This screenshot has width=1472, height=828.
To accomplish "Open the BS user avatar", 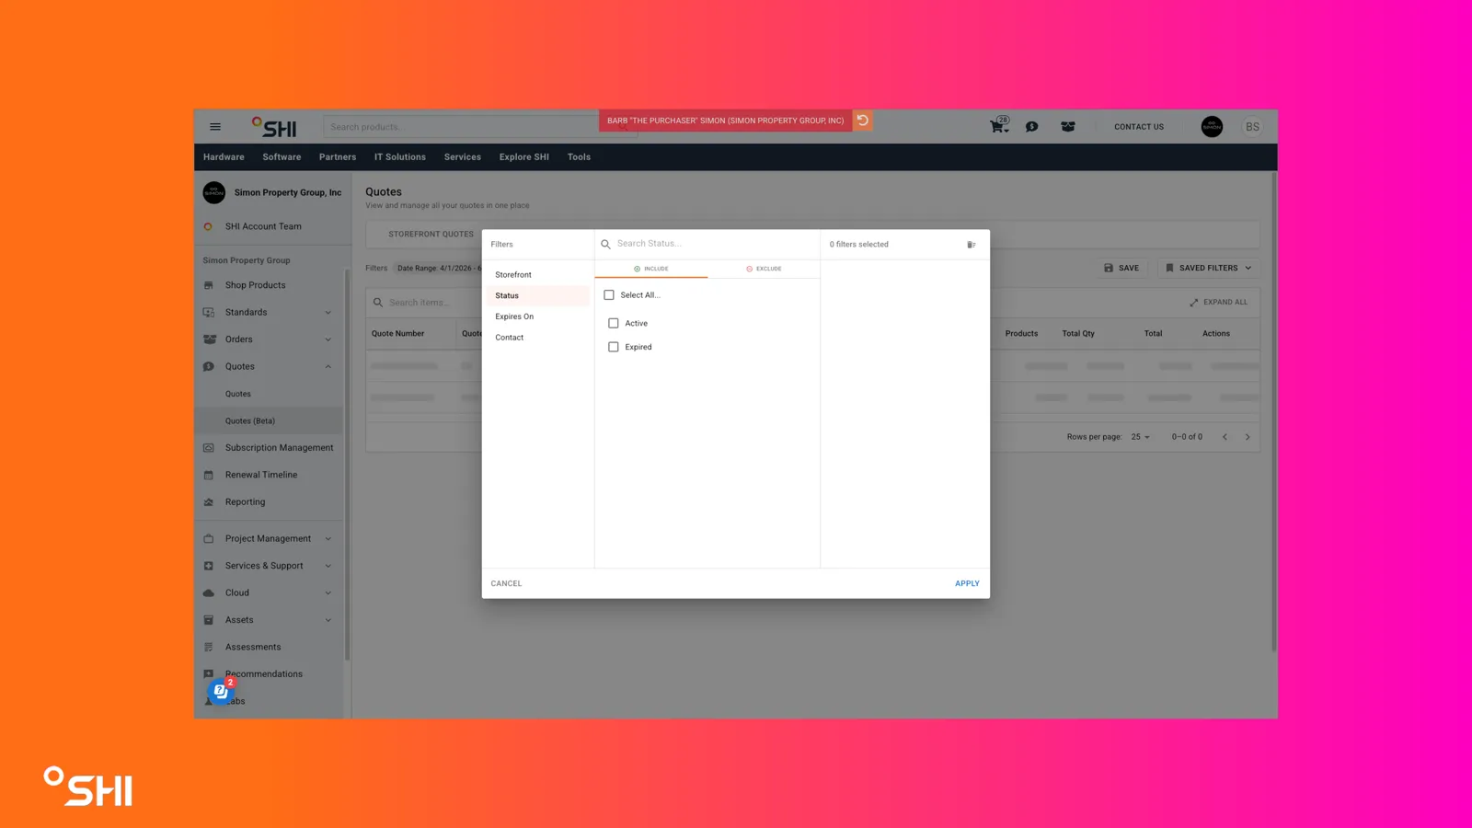I will (x=1252, y=127).
